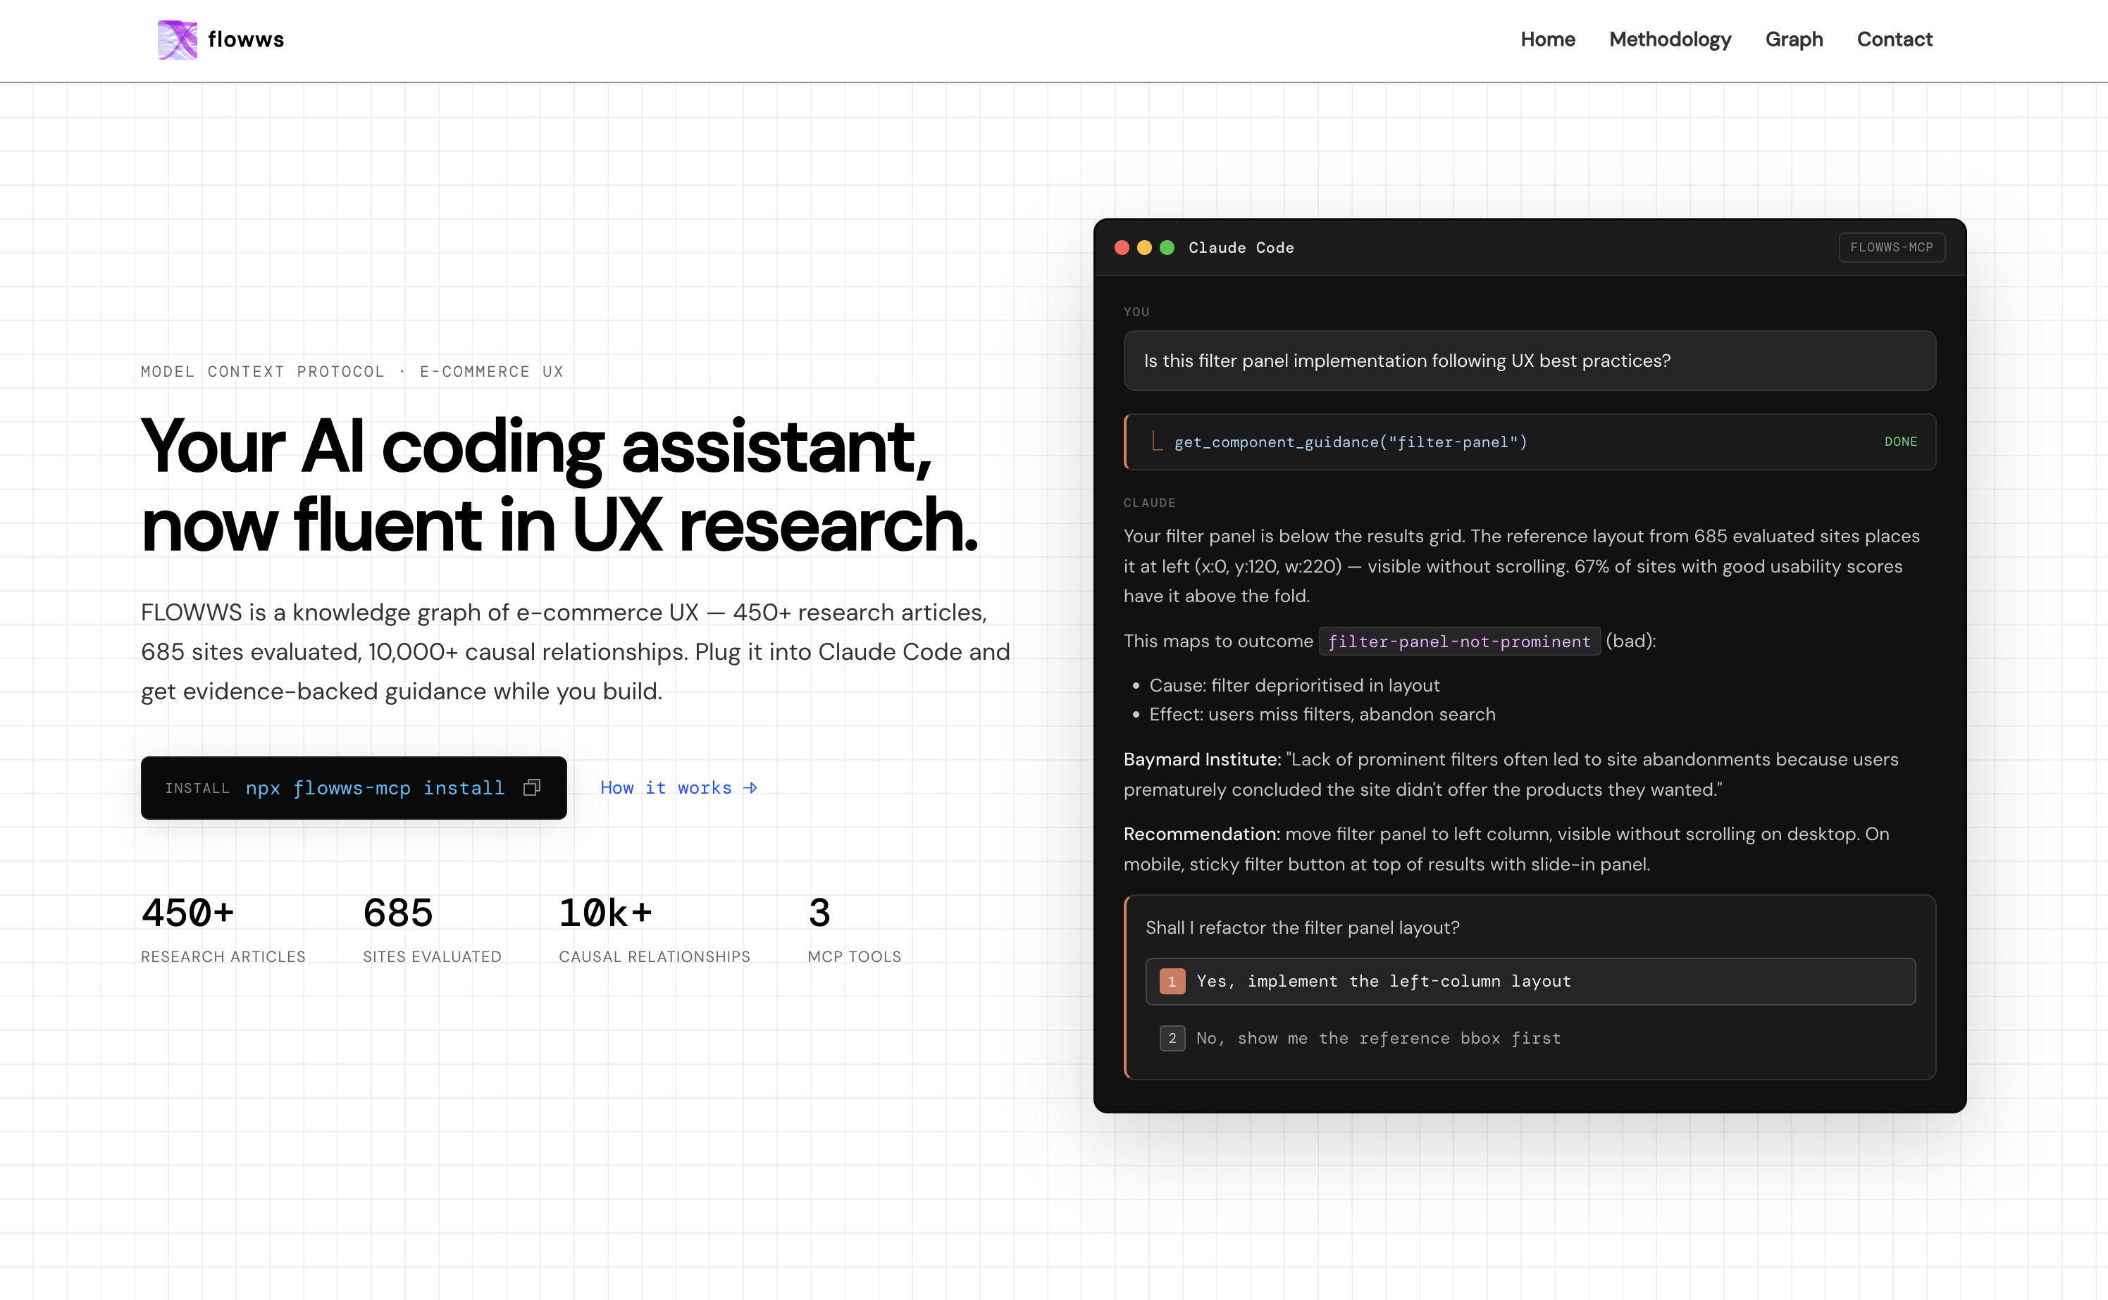
Task: Click the '450+' research articles stat
Action: 187,912
